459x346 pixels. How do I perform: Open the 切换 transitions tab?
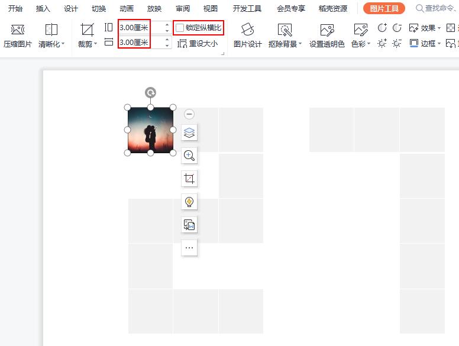point(99,8)
